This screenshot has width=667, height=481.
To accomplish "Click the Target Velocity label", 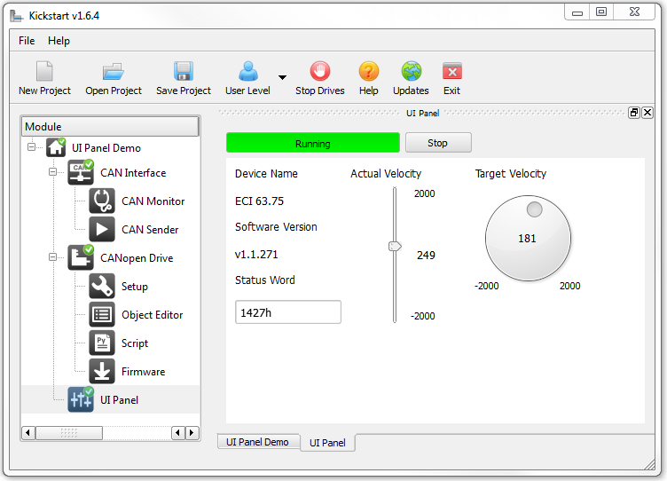I will 511,174.
